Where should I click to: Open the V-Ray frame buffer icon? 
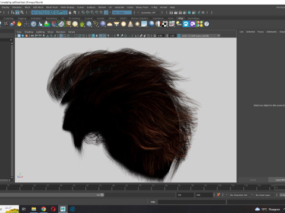click(172, 24)
